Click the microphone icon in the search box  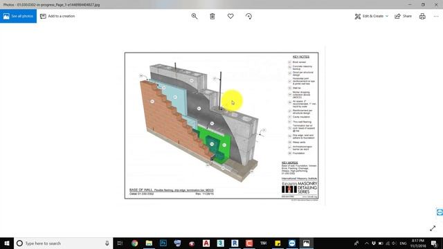coord(107,243)
